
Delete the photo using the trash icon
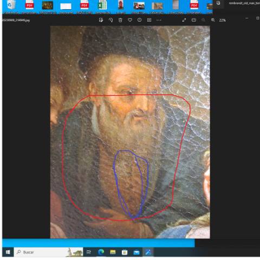point(120,20)
